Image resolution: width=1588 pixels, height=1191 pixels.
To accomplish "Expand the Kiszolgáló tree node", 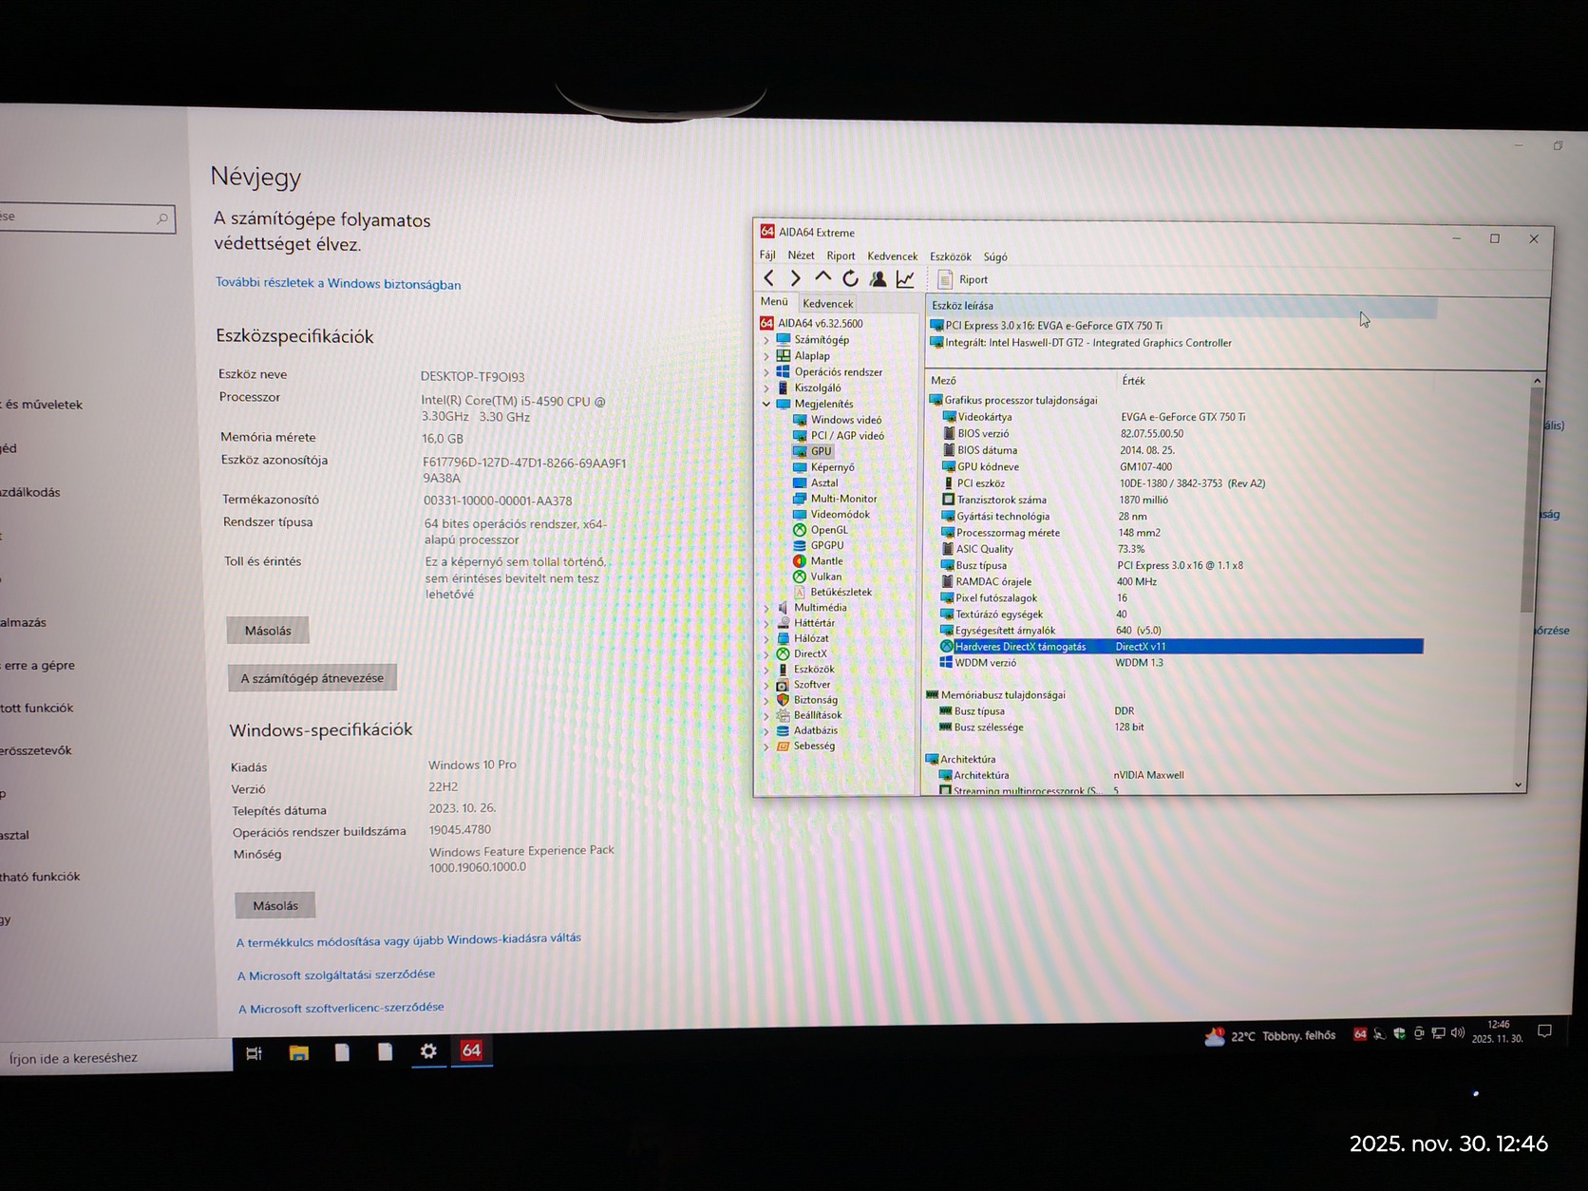I will (766, 388).
